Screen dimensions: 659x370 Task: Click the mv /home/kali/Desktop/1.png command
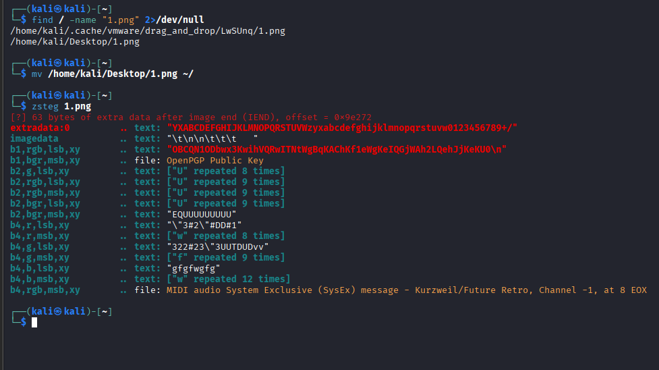113,74
